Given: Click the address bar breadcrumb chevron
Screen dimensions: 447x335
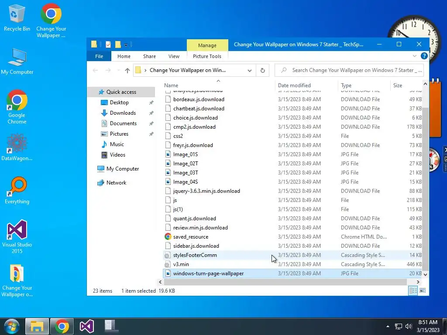Looking at the screenshot, I should (145, 70).
